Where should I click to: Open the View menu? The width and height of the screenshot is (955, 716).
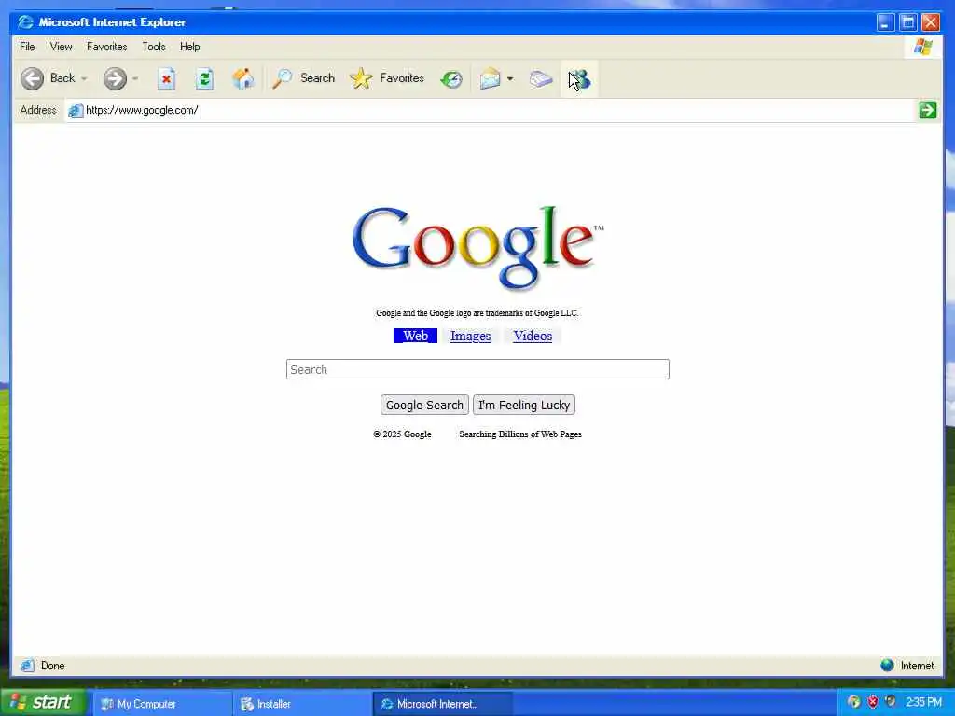click(61, 47)
